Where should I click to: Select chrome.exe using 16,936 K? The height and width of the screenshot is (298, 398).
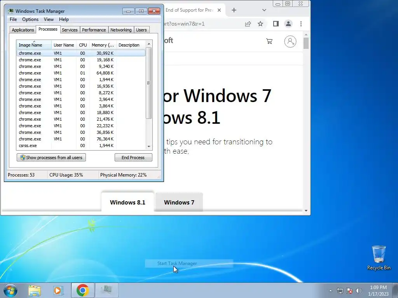[81, 86]
